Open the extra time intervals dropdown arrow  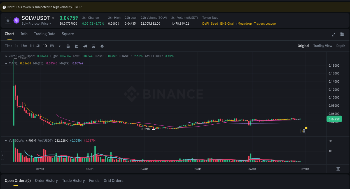[59, 46]
